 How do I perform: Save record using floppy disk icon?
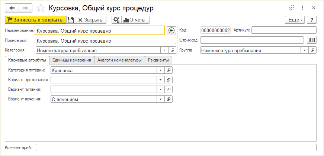point(71,20)
